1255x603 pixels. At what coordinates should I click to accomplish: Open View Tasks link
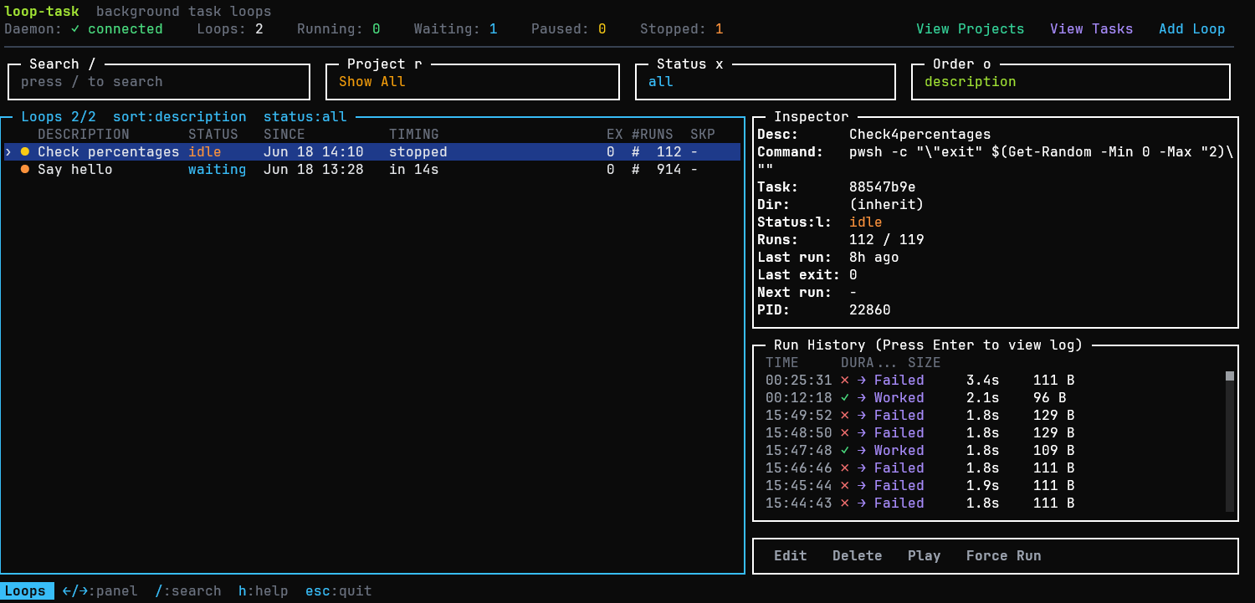[1091, 28]
